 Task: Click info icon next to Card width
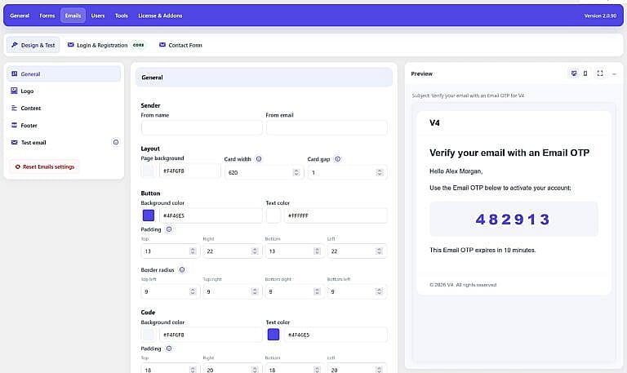(259, 159)
